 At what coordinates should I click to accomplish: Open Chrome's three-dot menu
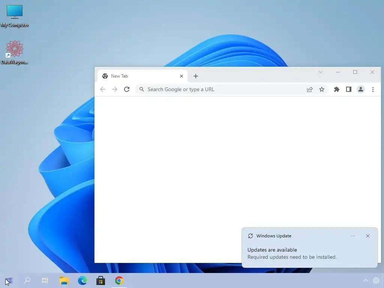click(x=373, y=89)
